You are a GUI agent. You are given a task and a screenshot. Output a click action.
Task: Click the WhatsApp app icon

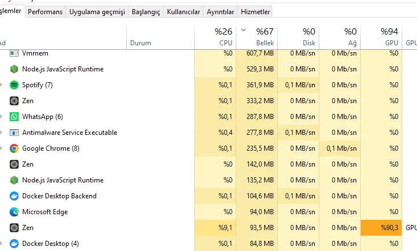[14, 117]
